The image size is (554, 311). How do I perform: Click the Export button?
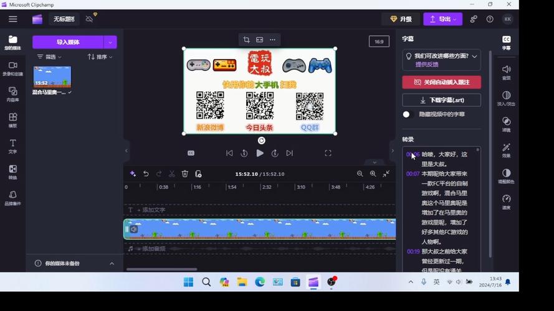click(x=442, y=19)
